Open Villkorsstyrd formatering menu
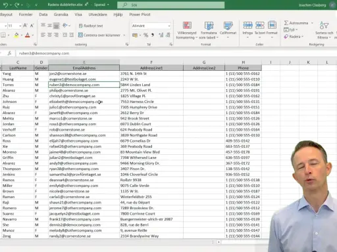The width and height of the screenshot is (337, 252). click(x=187, y=30)
